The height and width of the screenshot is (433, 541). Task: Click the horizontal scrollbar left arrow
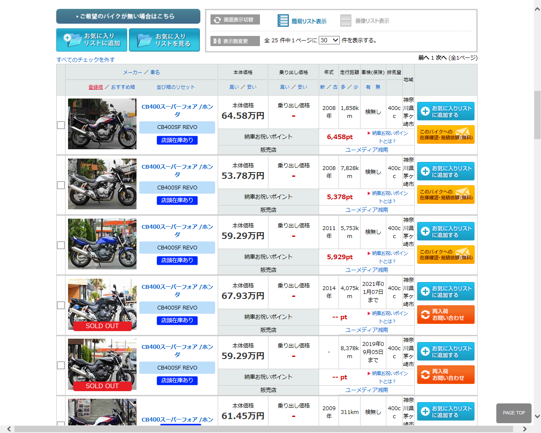point(9,429)
